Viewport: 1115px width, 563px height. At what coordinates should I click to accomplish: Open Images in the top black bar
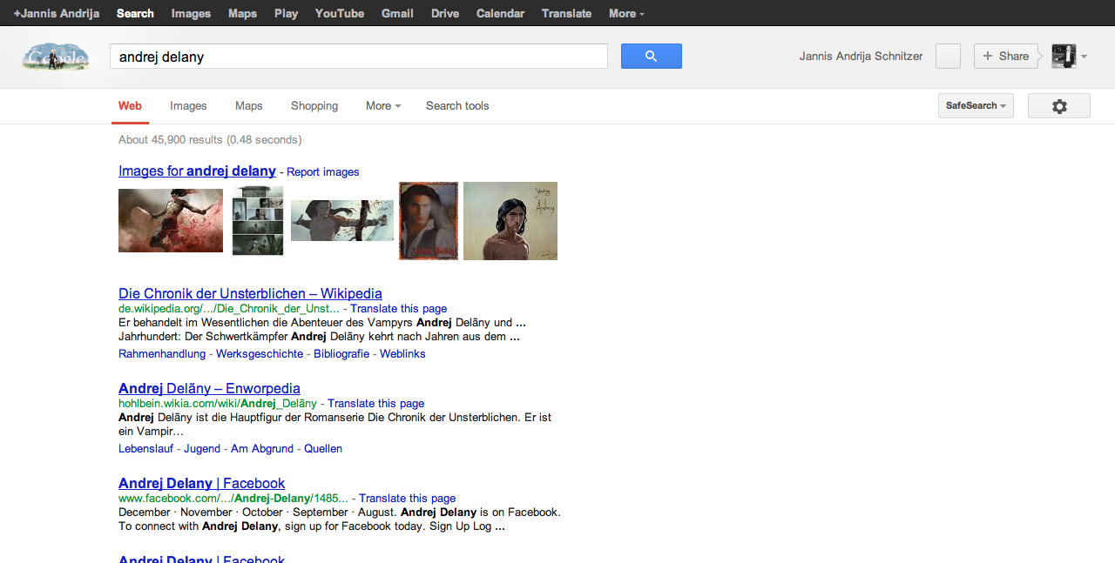[x=191, y=13]
